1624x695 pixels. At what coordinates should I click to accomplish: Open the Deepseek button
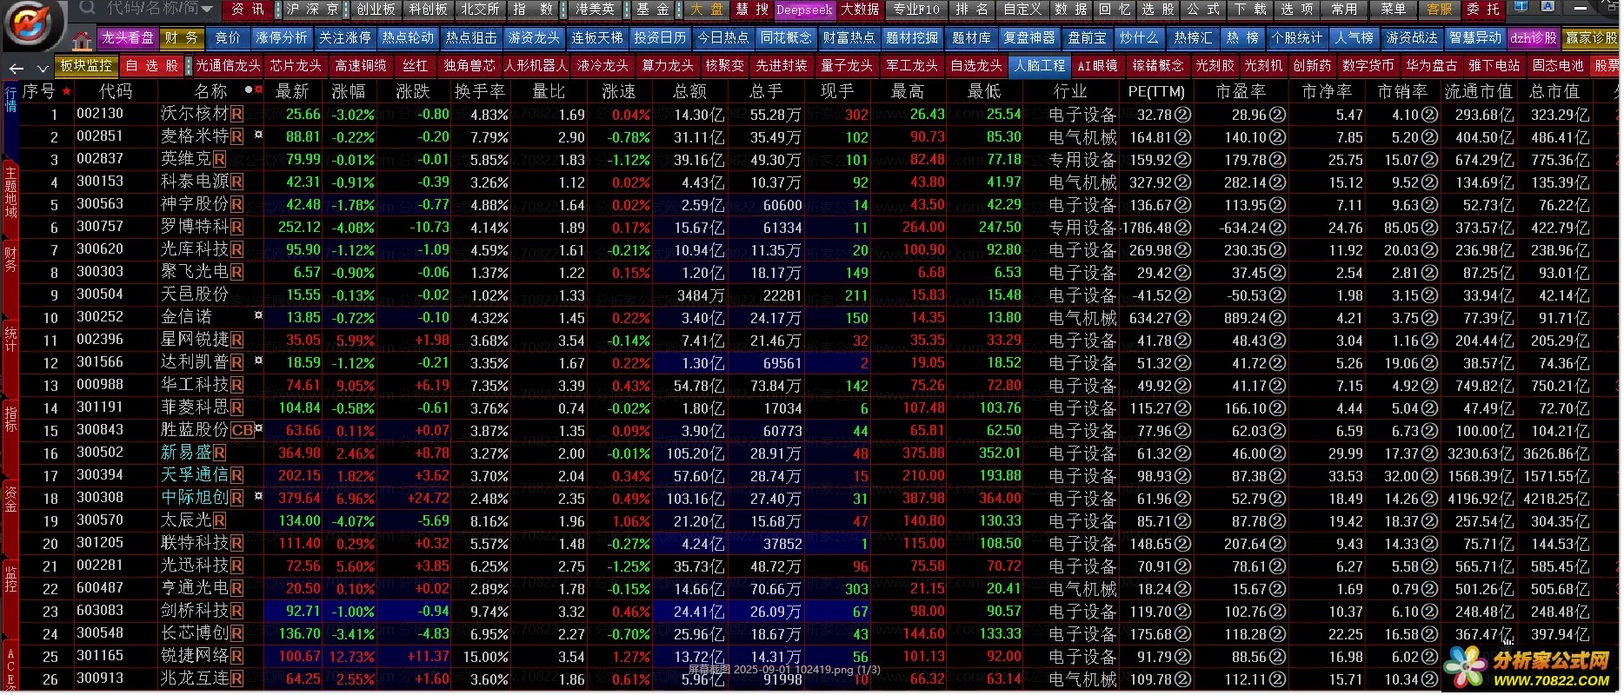coord(804,10)
